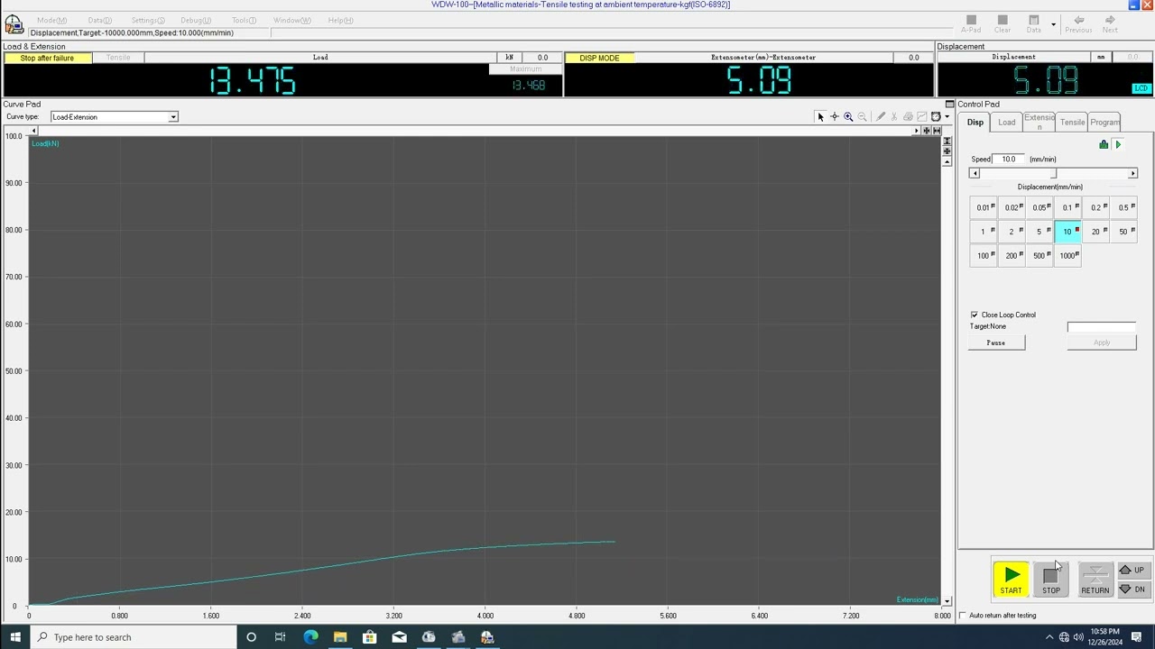This screenshot has height=649, width=1155.
Task: Open Microsoft Store from the taskbar
Action: point(370,637)
